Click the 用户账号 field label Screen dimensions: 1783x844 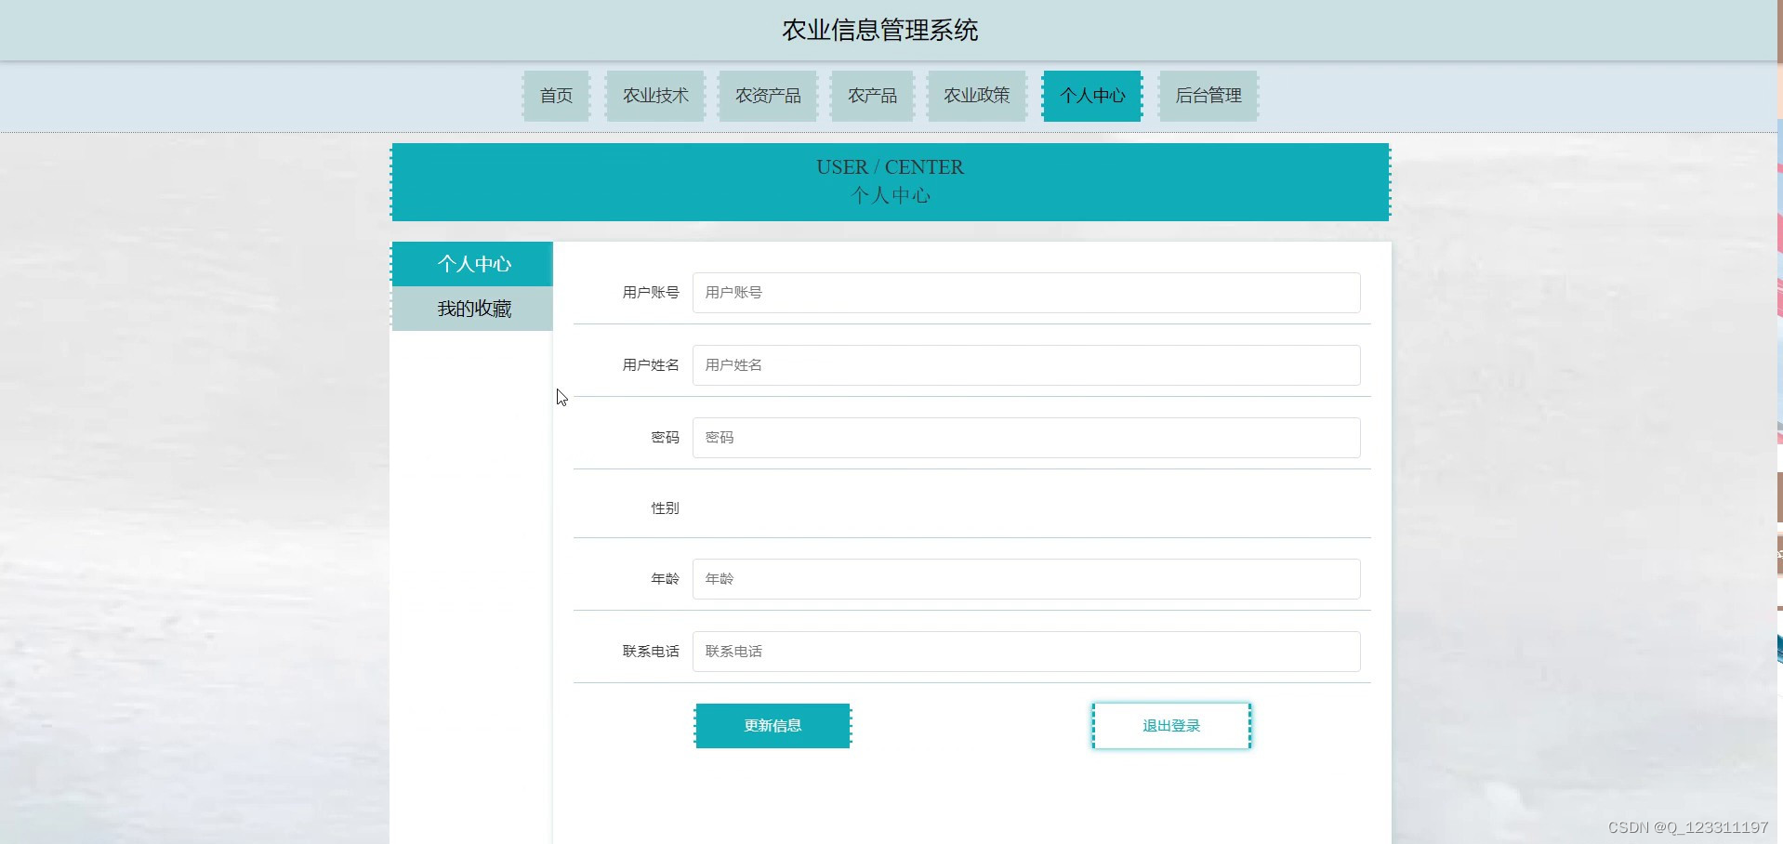click(651, 293)
